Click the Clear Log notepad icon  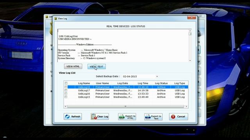94,117
